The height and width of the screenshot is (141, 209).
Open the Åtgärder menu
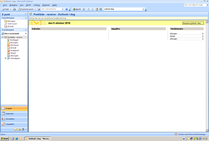46,5
